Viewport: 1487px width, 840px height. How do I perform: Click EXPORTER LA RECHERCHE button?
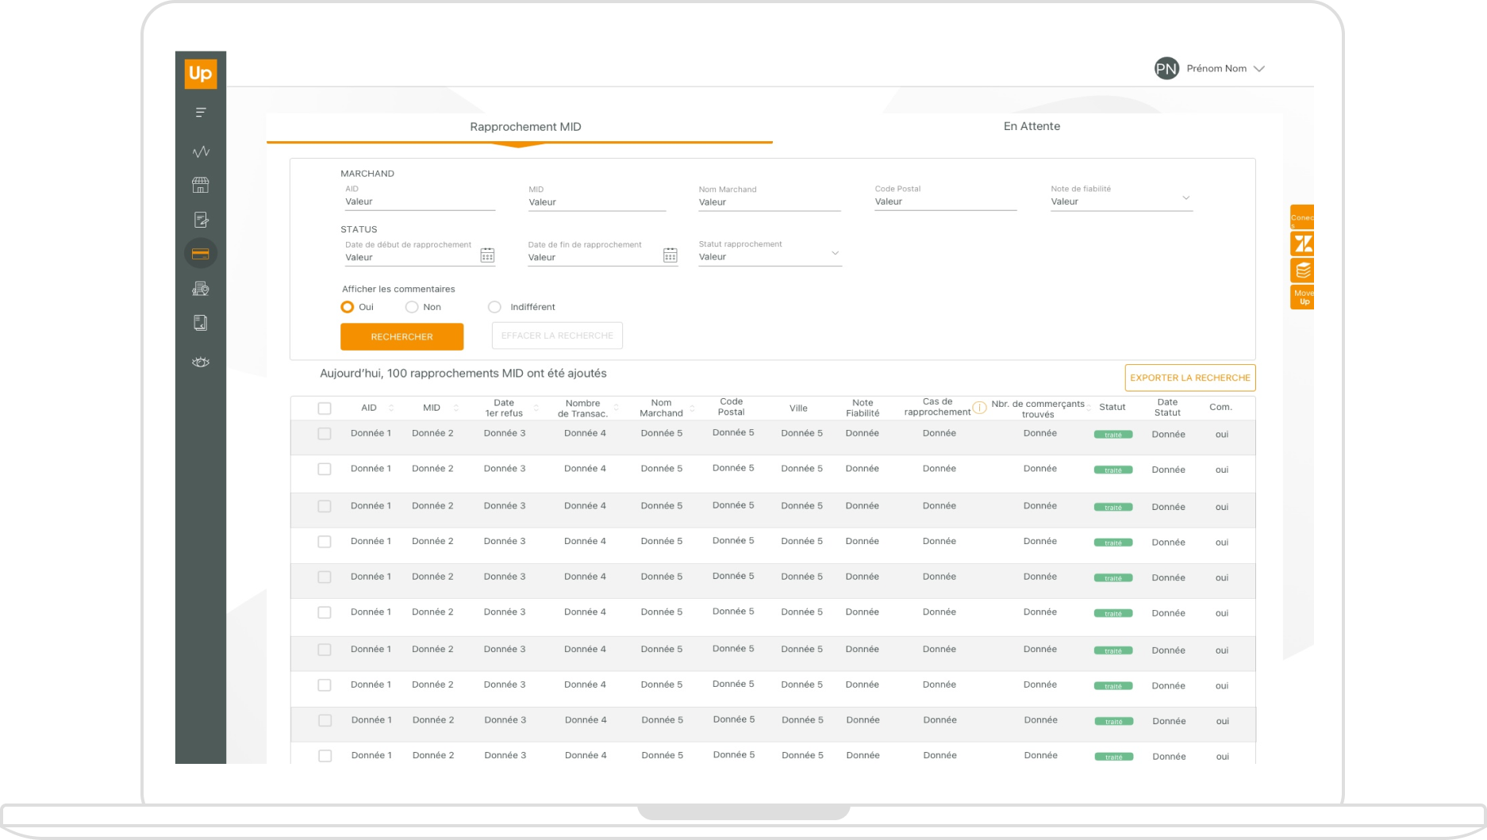(x=1189, y=378)
